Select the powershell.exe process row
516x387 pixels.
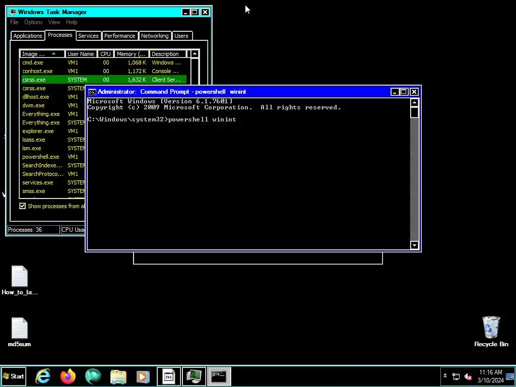pyautogui.click(x=52, y=157)
